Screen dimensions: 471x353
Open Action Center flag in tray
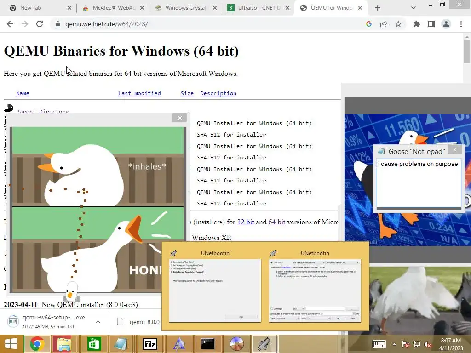tap(406, 344)
